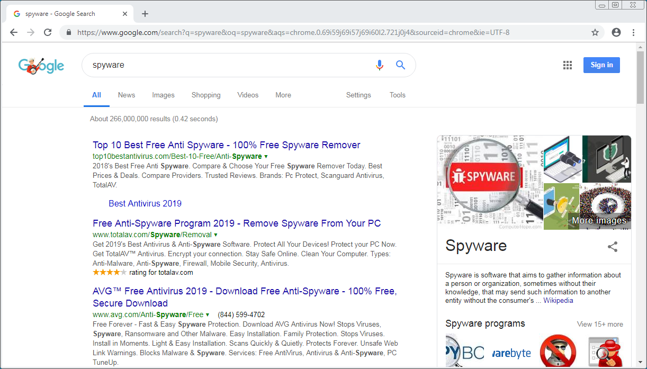Open the green eye-on-a-wall spyware image
Image resolution: width=647 pixels, height=369 pixels.
(x=561, y=206)
